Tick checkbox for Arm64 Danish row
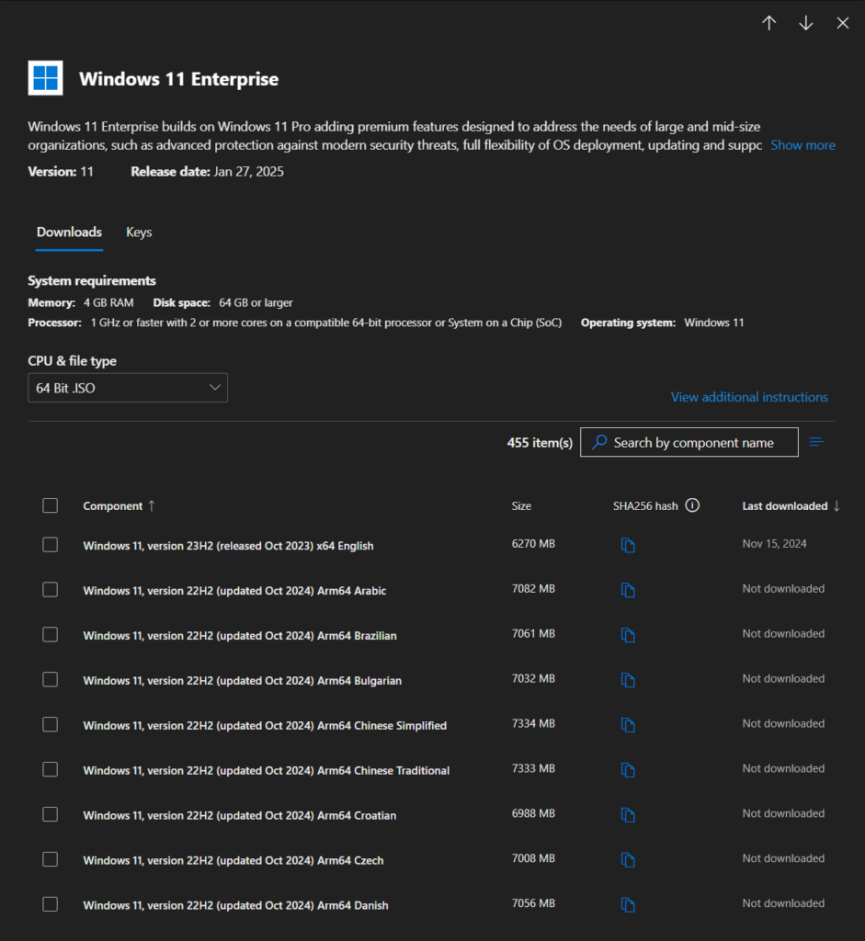865x941 pixels. (x=51, y=904)
